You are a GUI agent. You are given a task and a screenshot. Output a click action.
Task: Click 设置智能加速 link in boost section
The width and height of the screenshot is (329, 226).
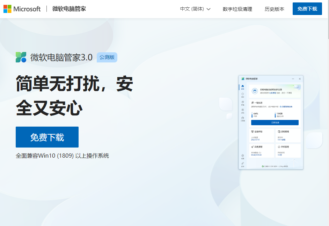pyautogui.click(x=286, y=107)
